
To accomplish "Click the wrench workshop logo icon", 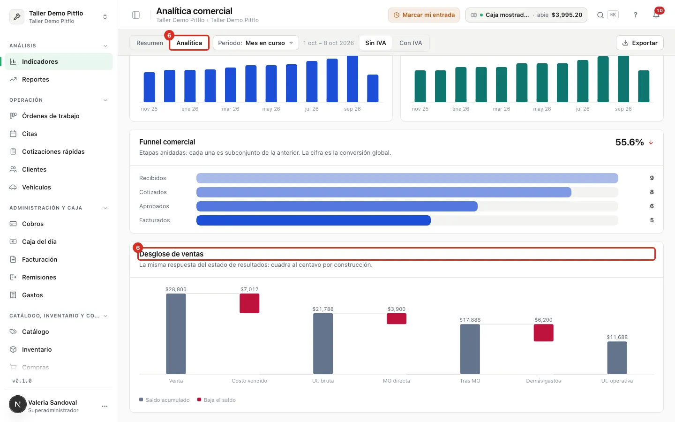I will [17, 17].
